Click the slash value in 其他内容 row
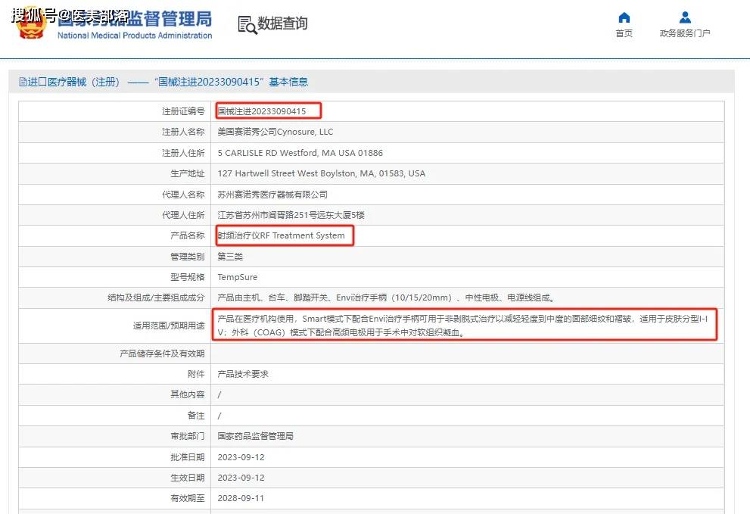This screenshot has height=514, width=750. click(x=219, y=395)
